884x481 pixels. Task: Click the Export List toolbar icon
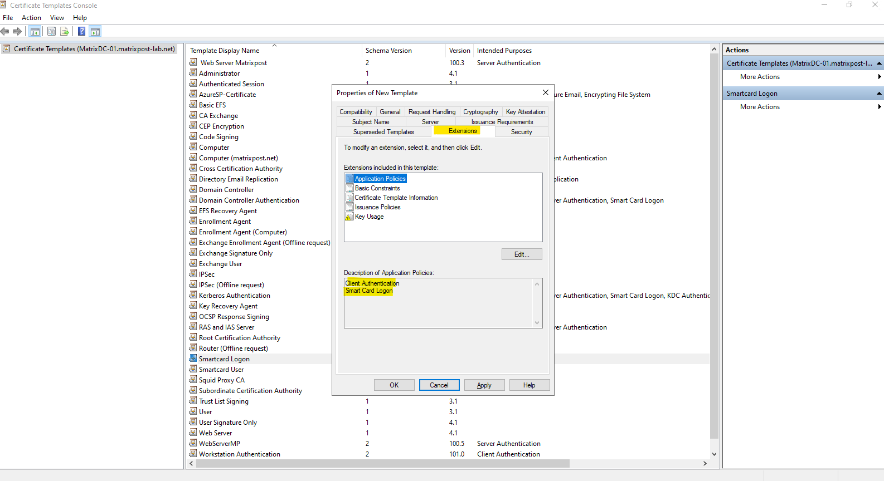coord(65,32)
